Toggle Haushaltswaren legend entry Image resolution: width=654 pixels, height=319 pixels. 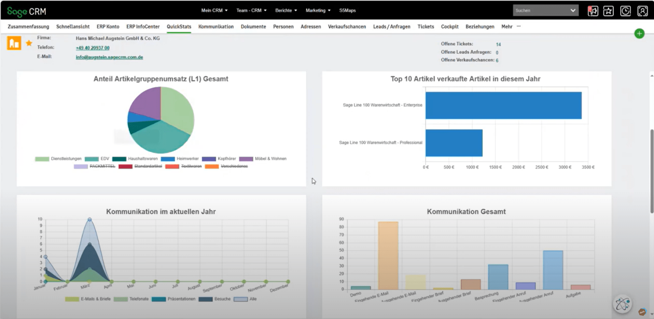click(x=135, y=159)
